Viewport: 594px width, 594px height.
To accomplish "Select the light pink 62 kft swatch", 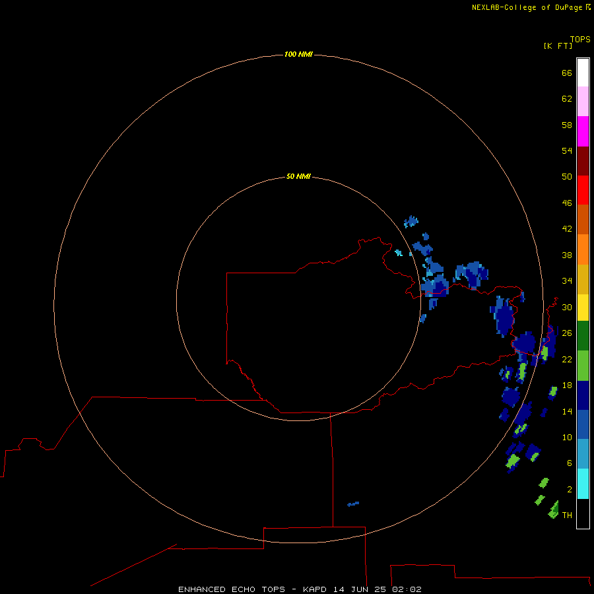I will click(x=583, y=102).
